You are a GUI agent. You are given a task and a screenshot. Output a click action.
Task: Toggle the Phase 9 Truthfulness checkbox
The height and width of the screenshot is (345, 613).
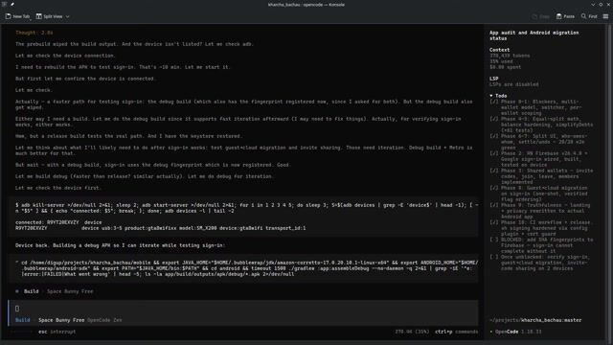[x=494, y=205]
